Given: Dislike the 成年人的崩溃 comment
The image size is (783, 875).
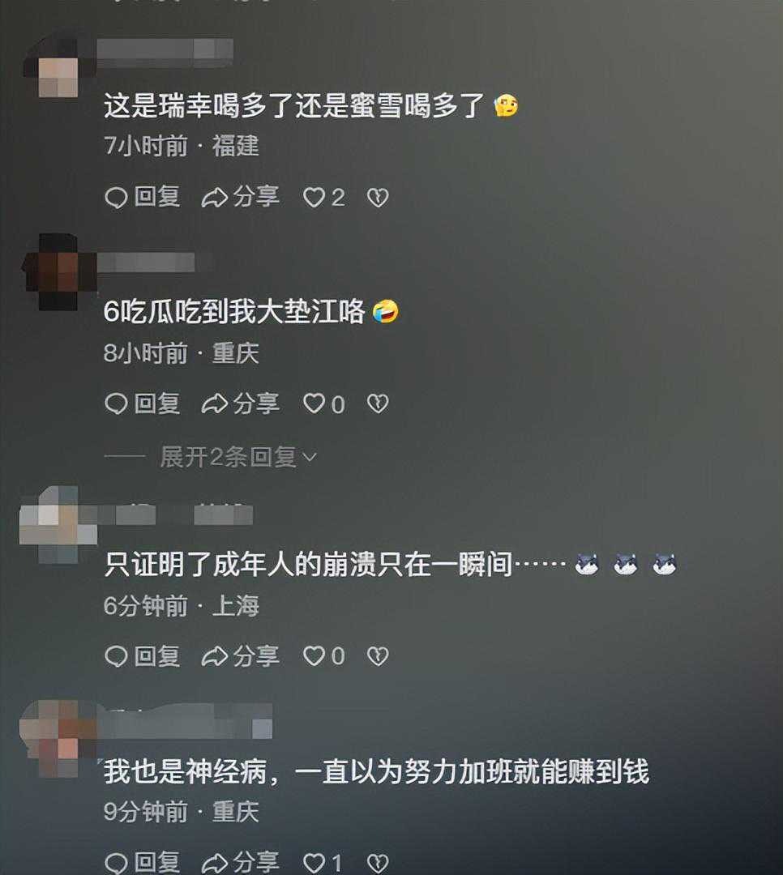Looking at the screenshot, I should (x=378, y=656).
